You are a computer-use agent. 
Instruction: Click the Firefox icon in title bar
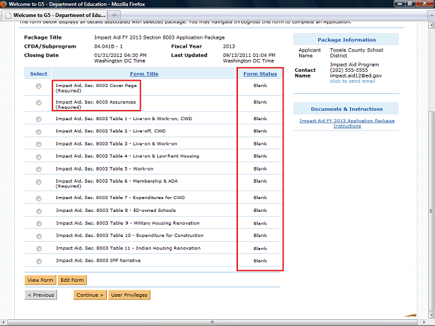[x=3, y=4]
